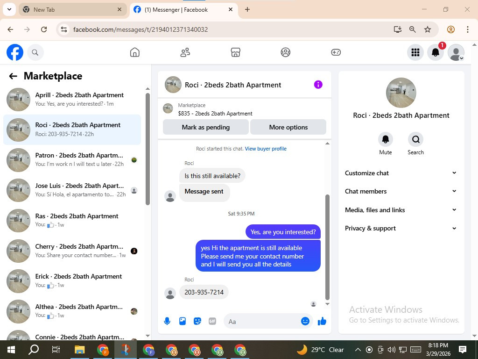The image size is (478, 359).
Task: Open Chrome three-dot menu
Action: point(468,29)
